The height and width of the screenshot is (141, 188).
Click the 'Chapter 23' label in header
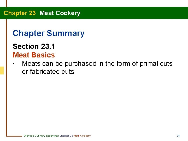click(20, 13)
